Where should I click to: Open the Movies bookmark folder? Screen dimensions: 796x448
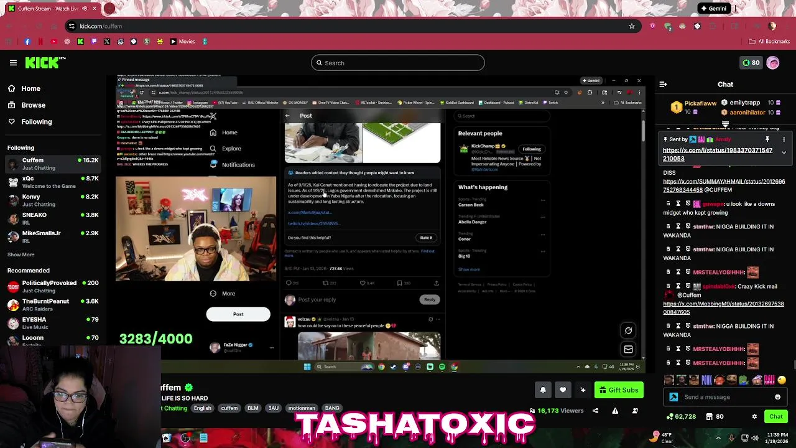coord(182,42)
